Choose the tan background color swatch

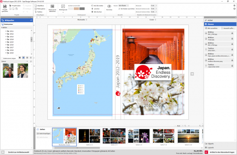coord(76,9)
